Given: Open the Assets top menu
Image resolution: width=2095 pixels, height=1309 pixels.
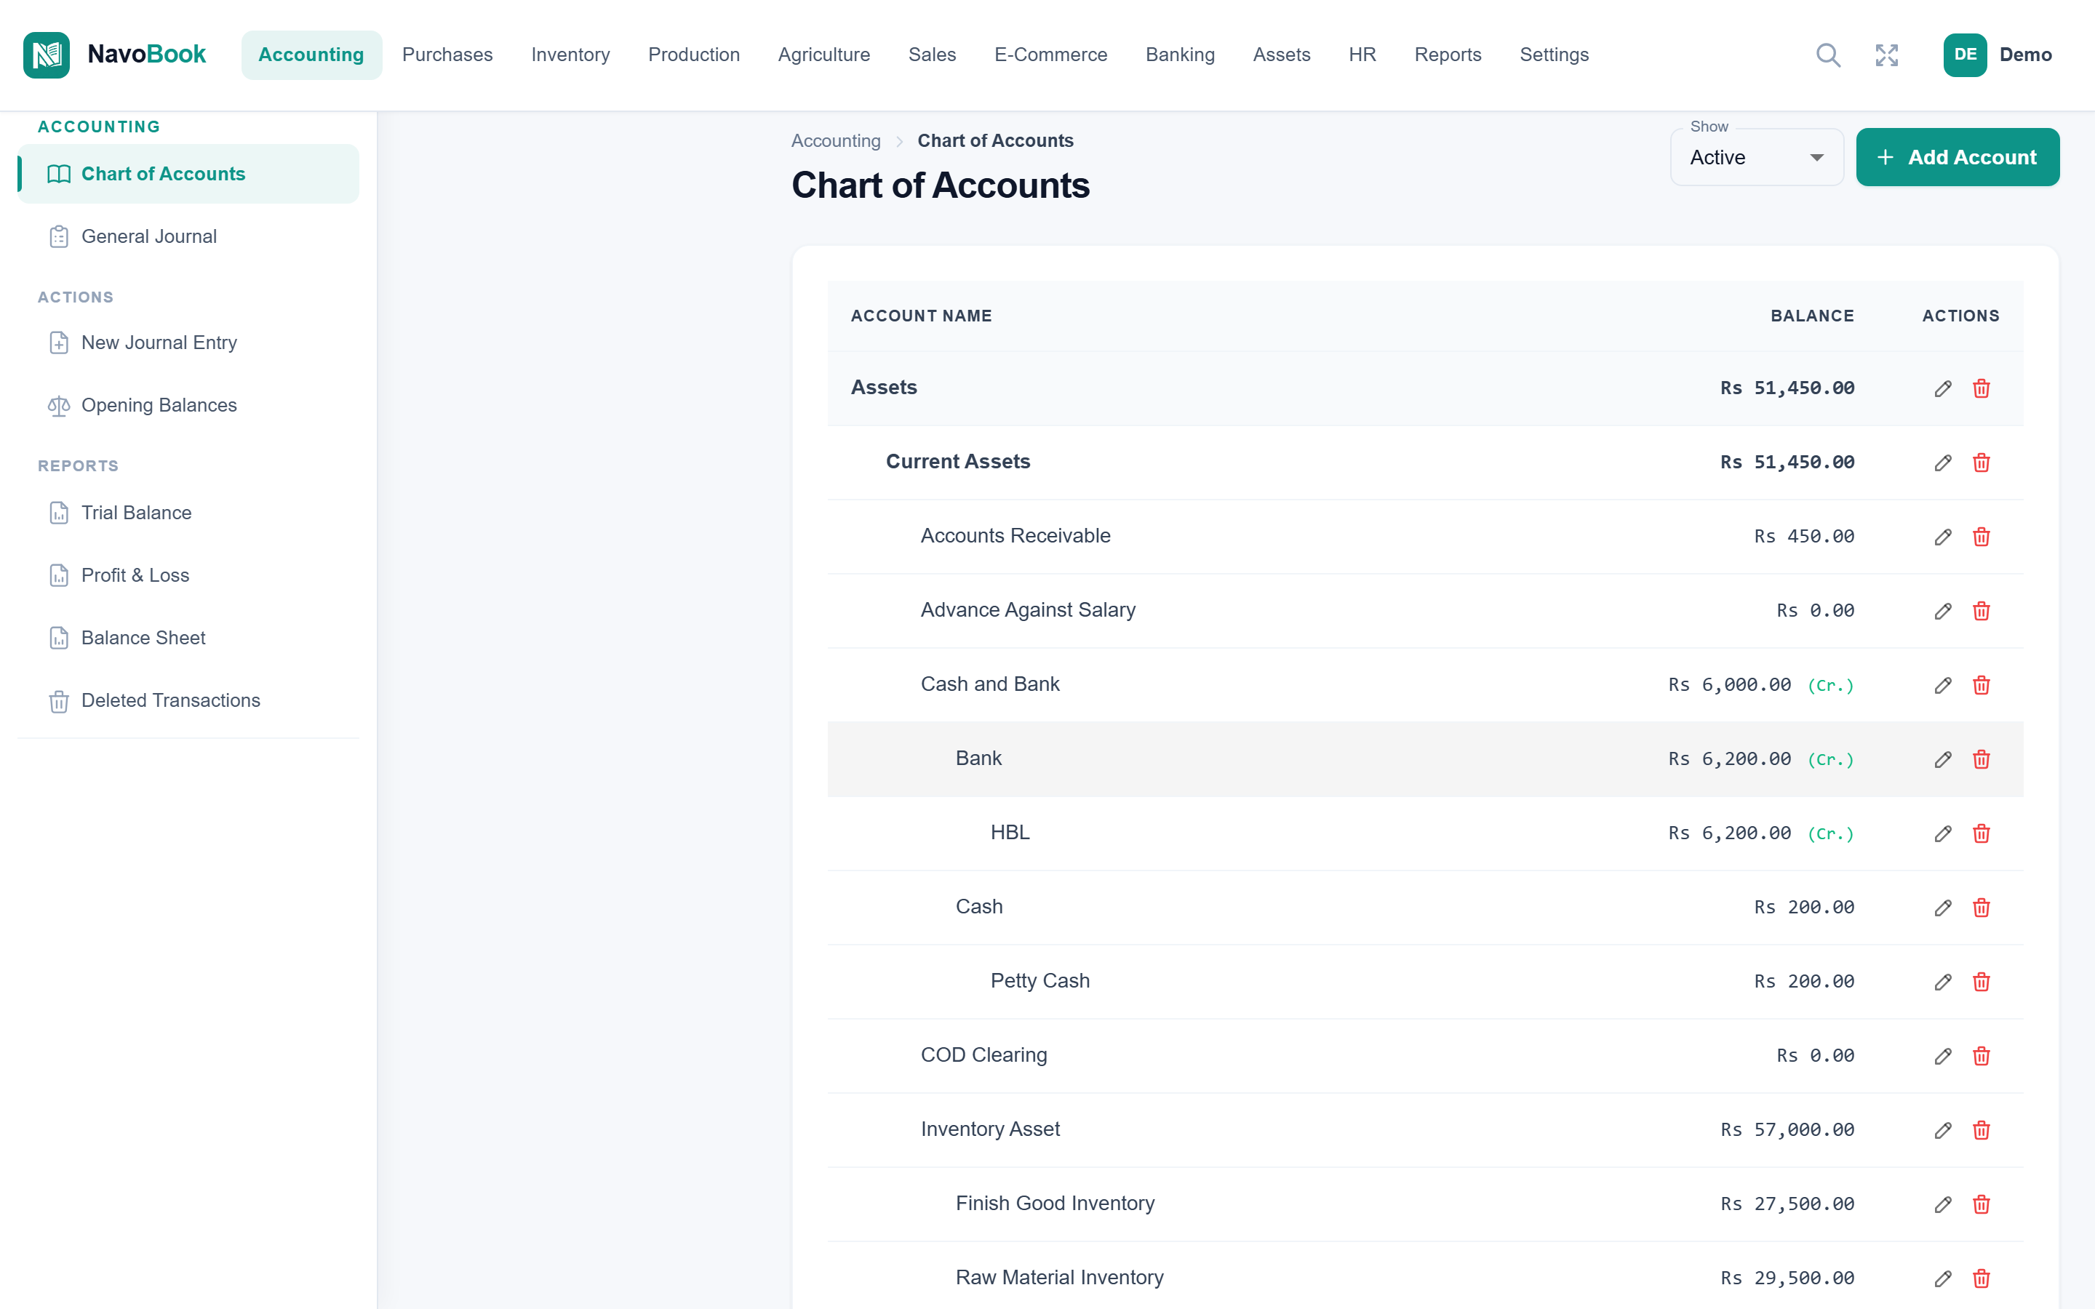Looking at the screenshot, I should click(x=1281, y=55).
